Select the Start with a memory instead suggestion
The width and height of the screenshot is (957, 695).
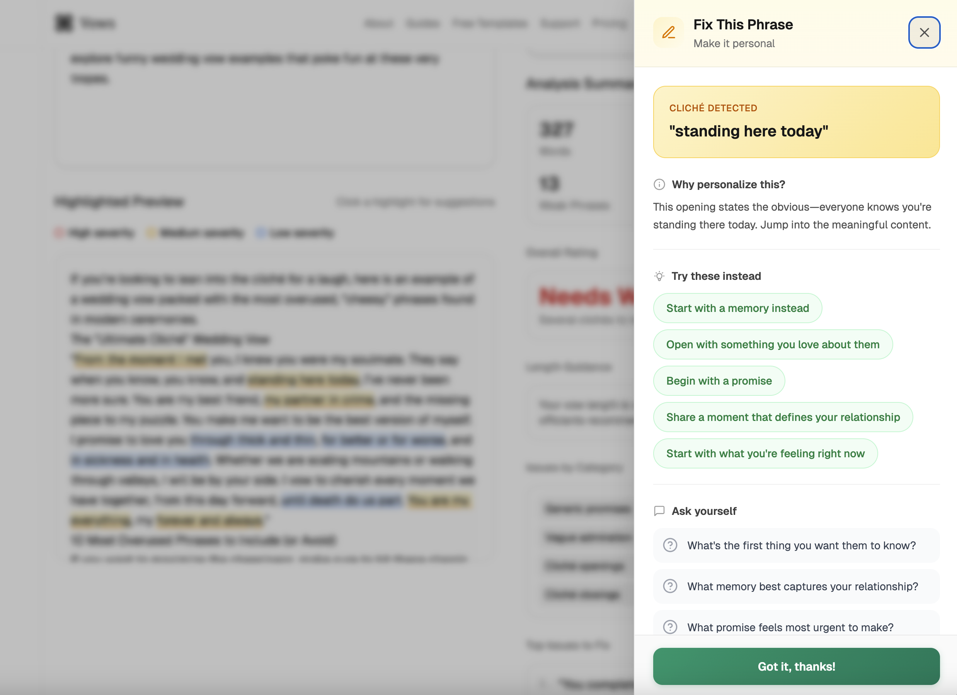737,308
